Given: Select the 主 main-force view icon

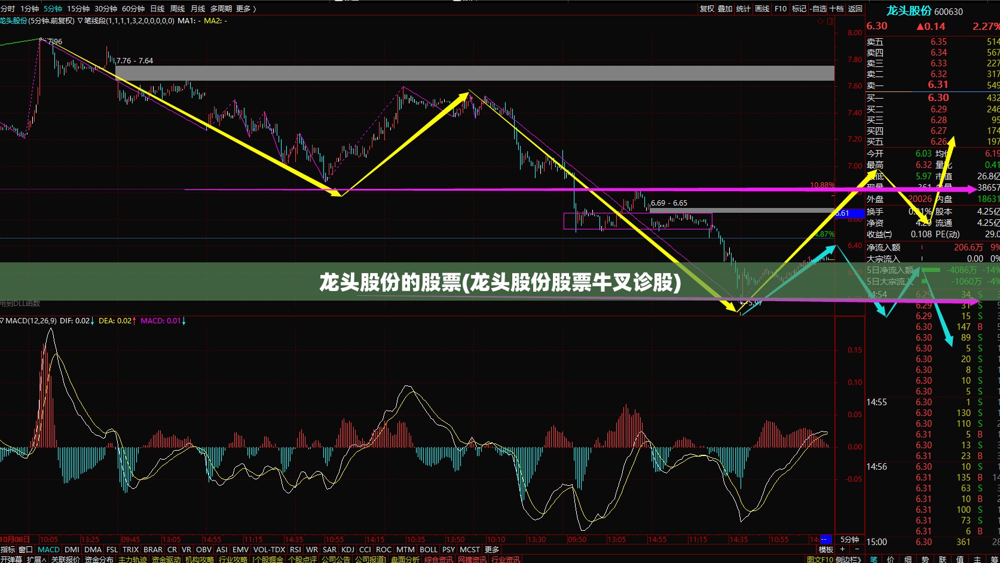Looking at the screenshot, I should [977, 559].
